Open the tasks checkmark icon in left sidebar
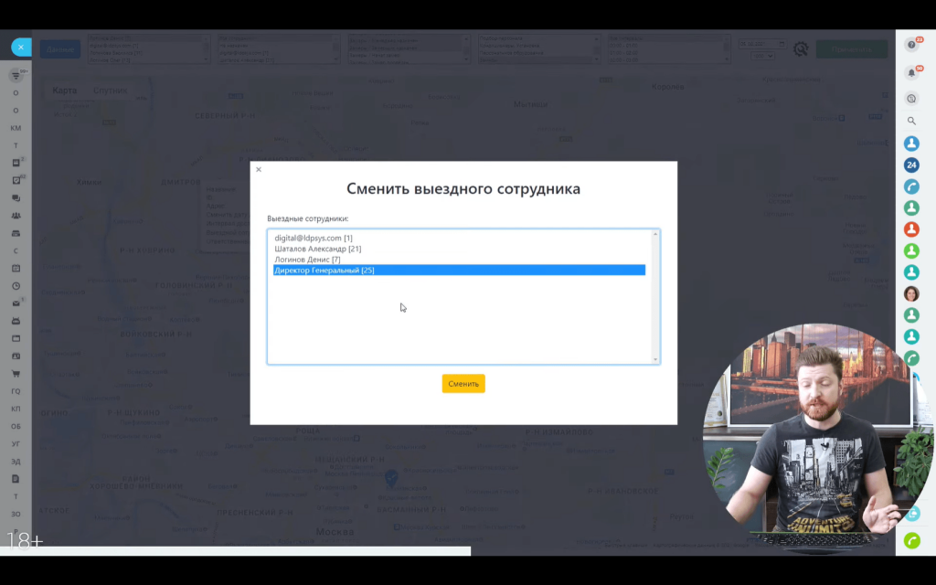The width and height of the screenshot is (936, 585). tap(16, 180)
